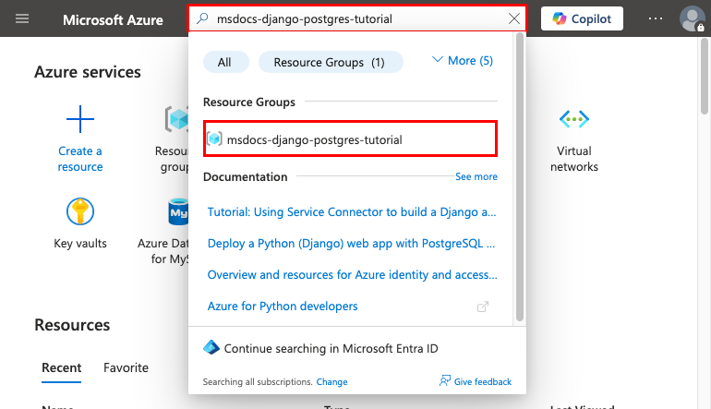Switch to the Favorite tab

pyautogui.click(x=126, y=367)
